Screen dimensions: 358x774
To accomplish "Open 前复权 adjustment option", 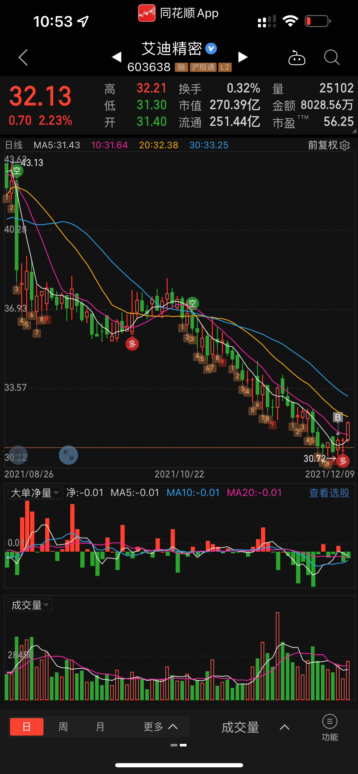I will tap(323, 145).
